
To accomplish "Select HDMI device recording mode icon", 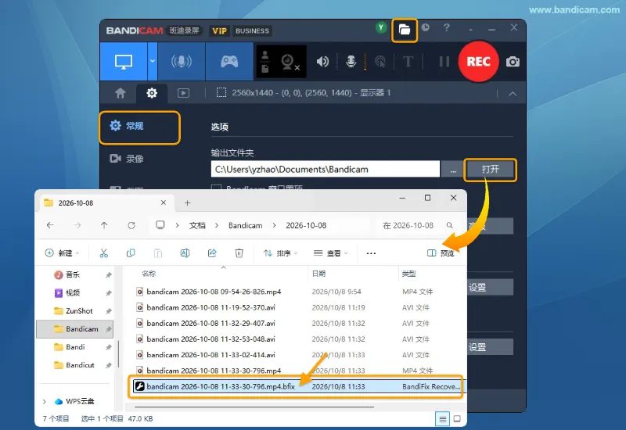I will pos(182,62).
